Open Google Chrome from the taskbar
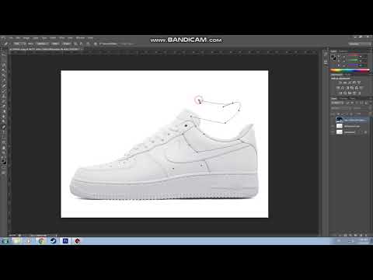This screenshot has width=373, height=280. tap(41, 241)
